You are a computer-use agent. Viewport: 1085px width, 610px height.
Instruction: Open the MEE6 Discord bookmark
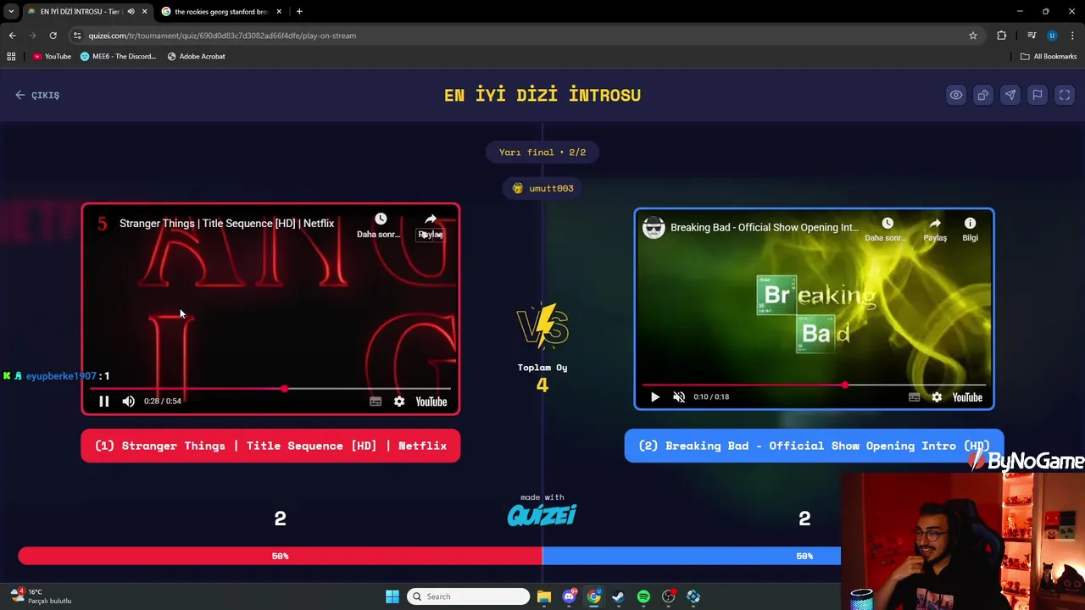tap(118, 57)
